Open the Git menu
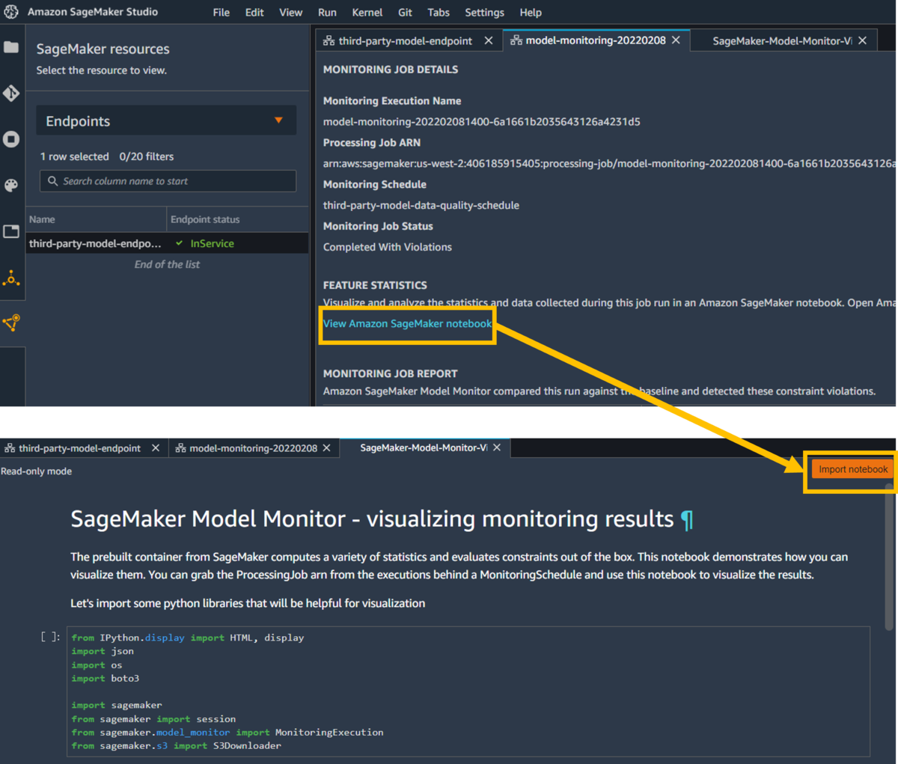The width and height of the screenshot is (898, 764). click(x=405, y=13)
